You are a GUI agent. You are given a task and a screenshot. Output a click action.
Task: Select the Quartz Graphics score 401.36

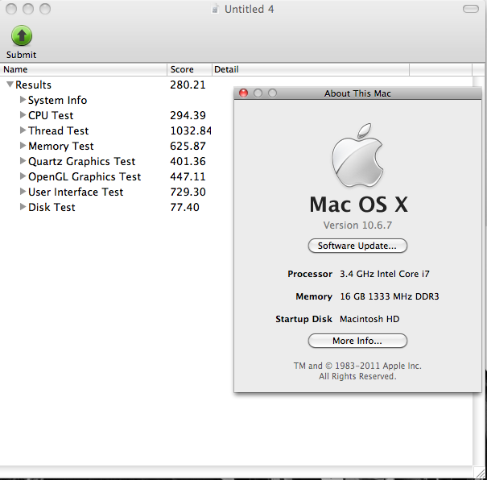coord(188,161)
